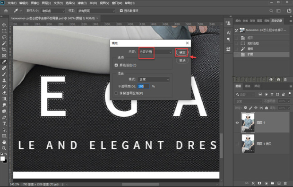Select the 扩展 history state
Screen dimensions: 293x187
(x=262, y=54)
